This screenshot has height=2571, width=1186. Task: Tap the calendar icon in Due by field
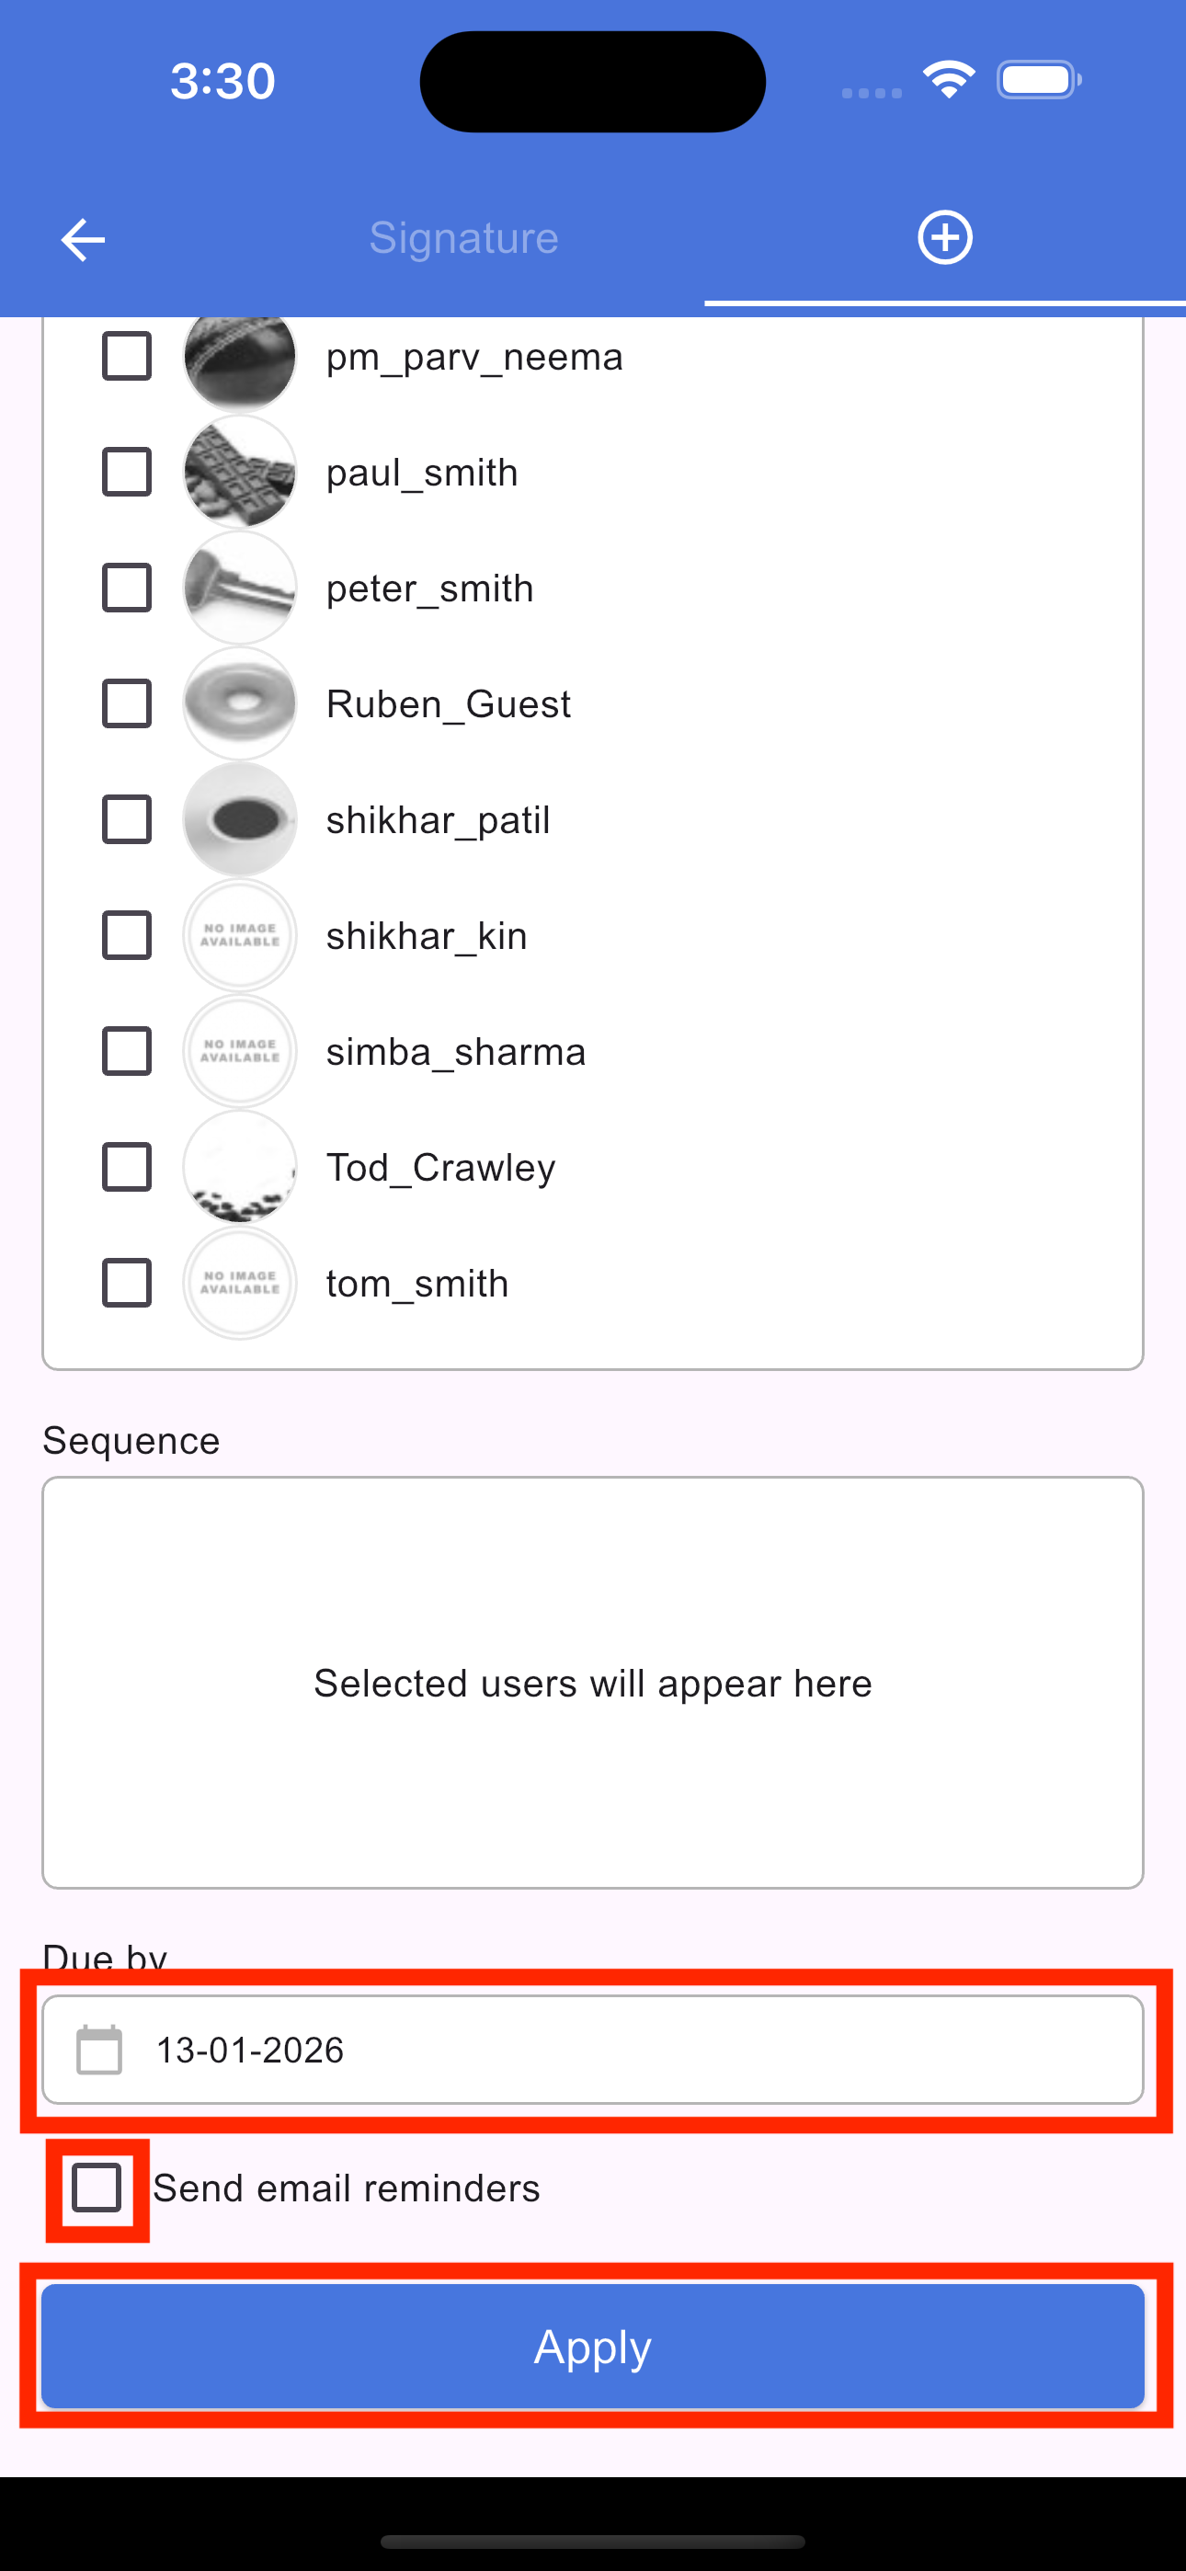(100, 2049)
